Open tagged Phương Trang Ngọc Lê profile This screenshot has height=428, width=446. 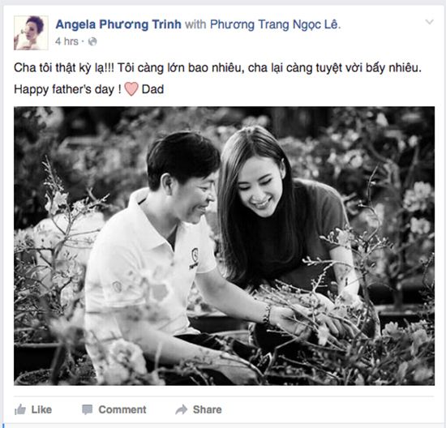tap(275, 24)
